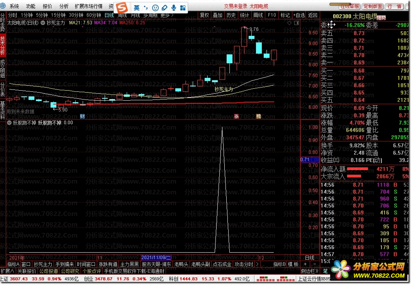
Task: Select 技术分析 in left sidebar
Action: (x=3, y=46)
